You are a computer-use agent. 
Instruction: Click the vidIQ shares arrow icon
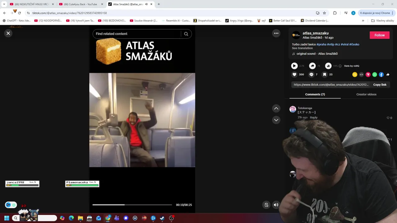[x=313, y=66]
